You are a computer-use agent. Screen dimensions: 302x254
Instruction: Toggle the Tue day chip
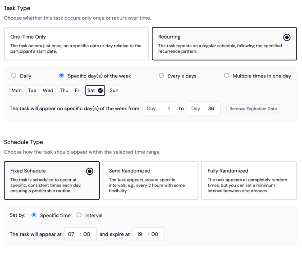32,91
